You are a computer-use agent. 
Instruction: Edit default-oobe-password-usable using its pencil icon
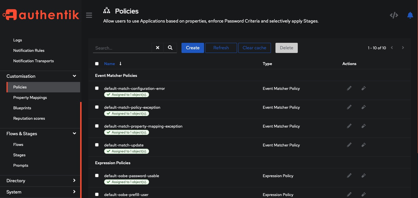pyautogui.click(x=349, y=175)
